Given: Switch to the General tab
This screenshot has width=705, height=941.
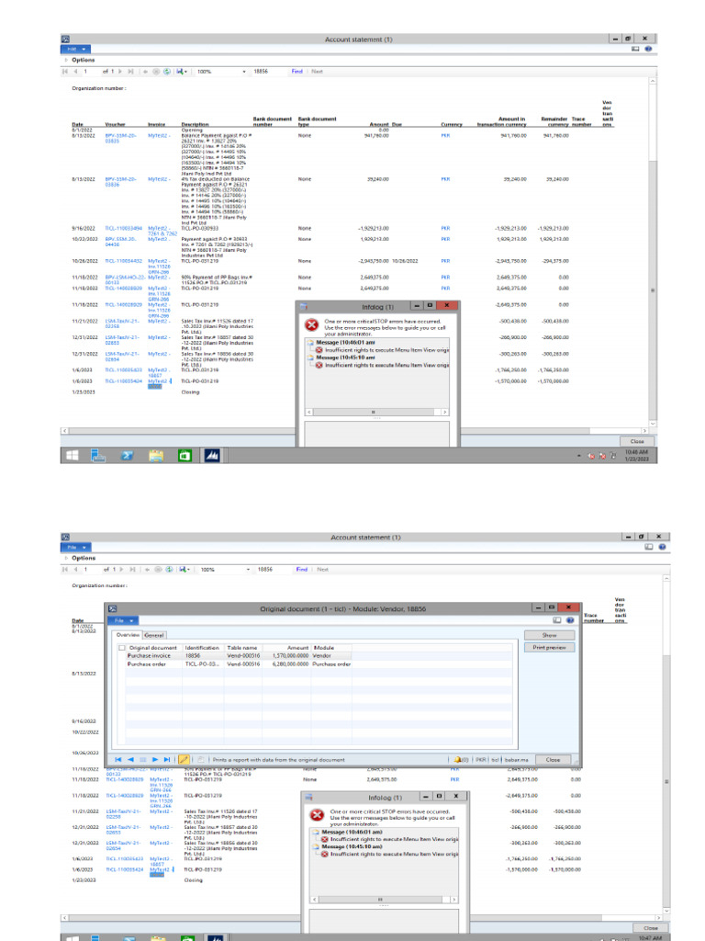Looking at the screenshot, I should [154, 635].
